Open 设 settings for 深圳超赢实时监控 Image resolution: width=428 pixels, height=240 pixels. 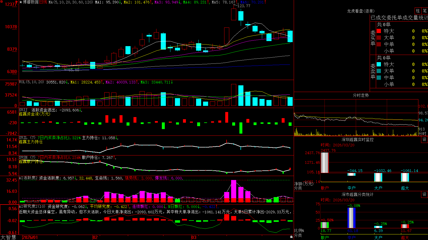click(425, 139)
